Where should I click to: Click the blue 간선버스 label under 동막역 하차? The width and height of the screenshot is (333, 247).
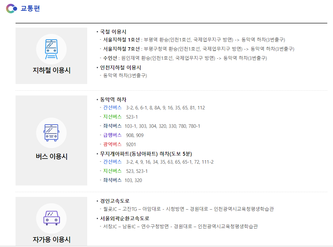[112, 108]
